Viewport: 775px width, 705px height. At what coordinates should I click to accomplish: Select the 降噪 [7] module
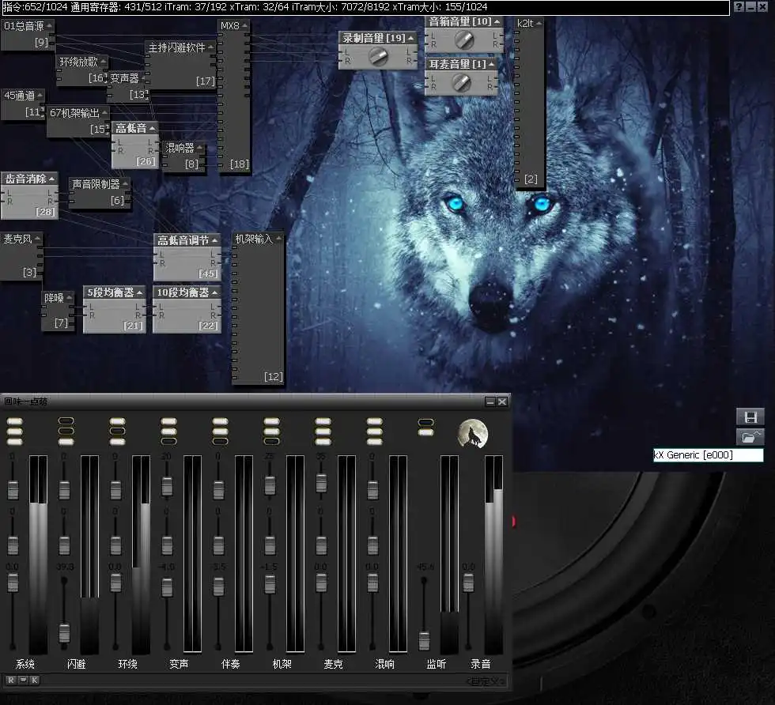click(x=59, y=311)
